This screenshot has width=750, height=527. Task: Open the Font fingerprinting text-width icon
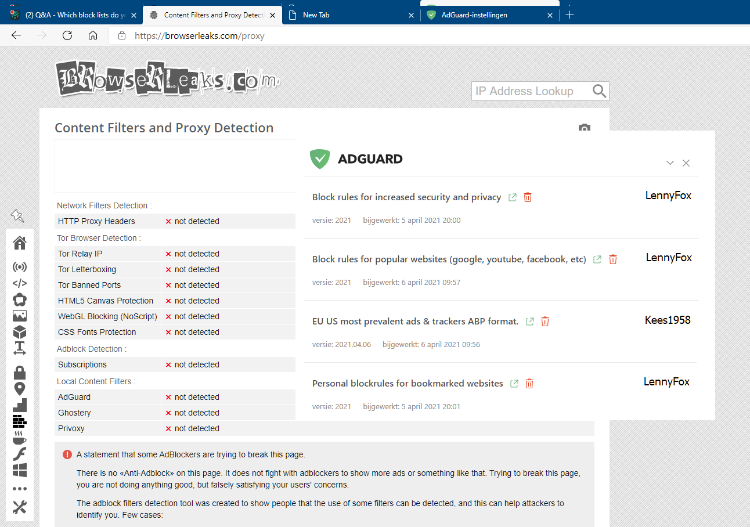point(20,348)
